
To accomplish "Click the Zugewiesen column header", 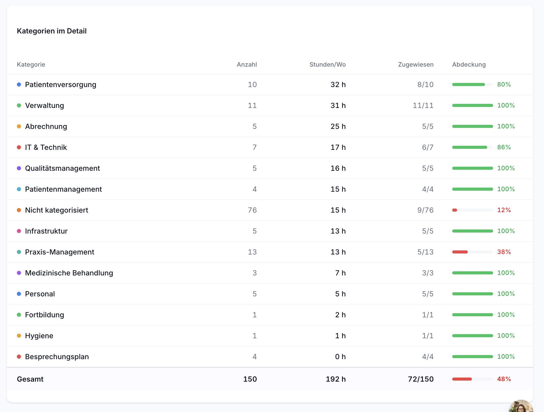I will tap(416, 64).
